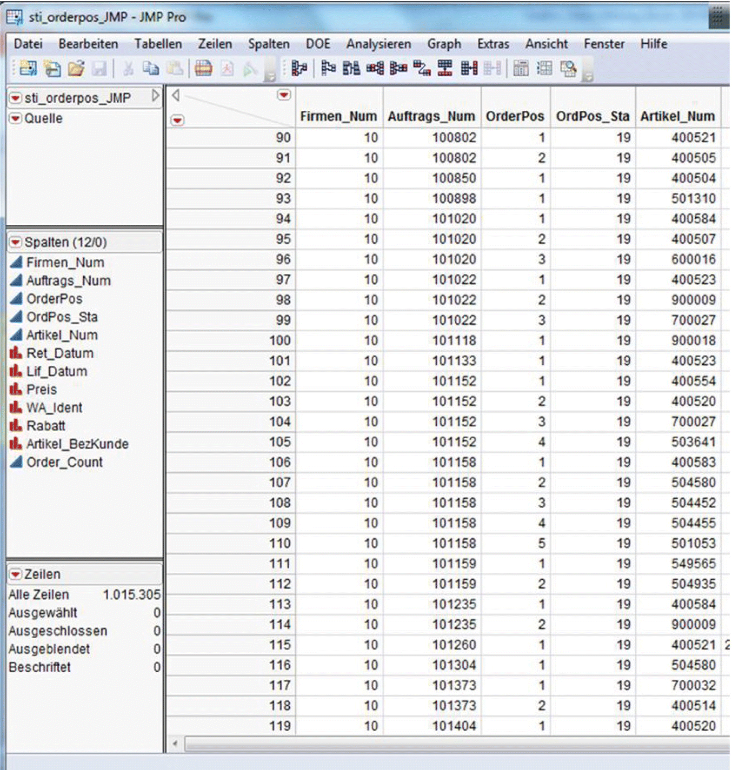
Task: Open the Zeilen menu in the menu bar
Action: pyautogui.click(x=215, y=44)
